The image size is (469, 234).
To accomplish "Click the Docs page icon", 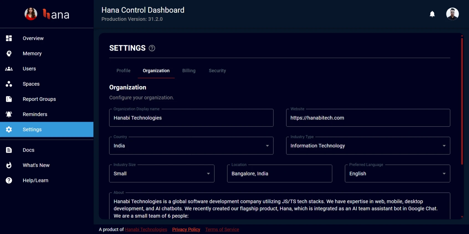I will pyautogui.click(x=9, y=150).
